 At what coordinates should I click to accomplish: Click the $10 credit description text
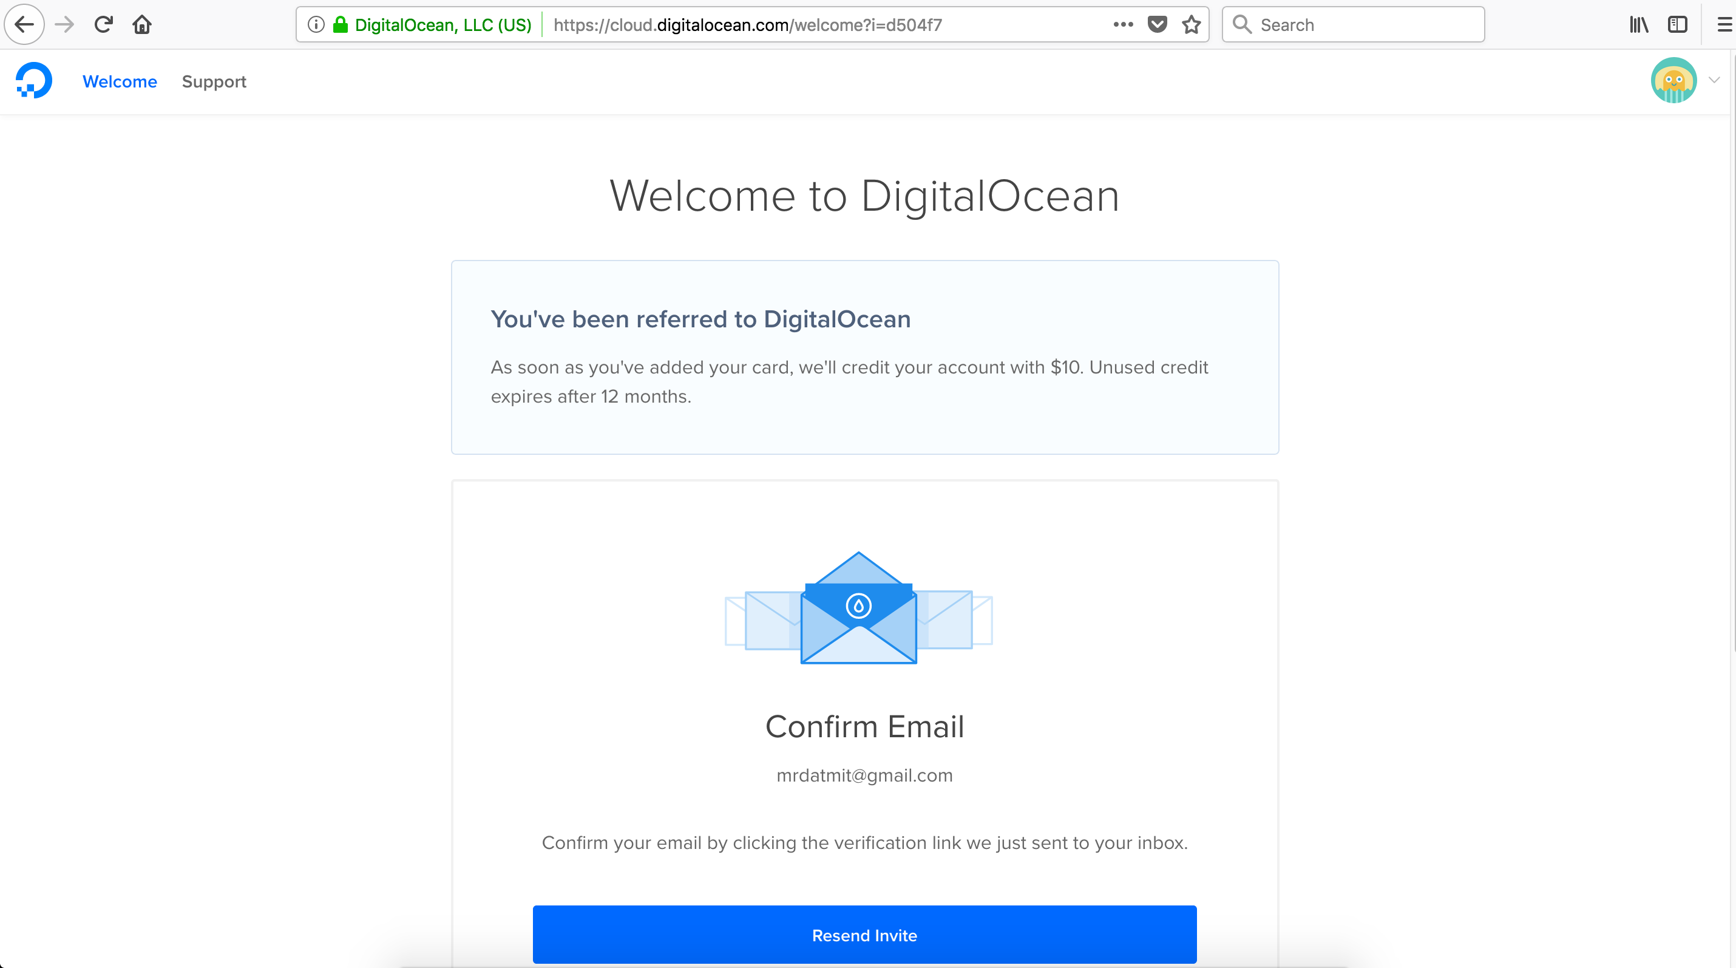point(849,381)
